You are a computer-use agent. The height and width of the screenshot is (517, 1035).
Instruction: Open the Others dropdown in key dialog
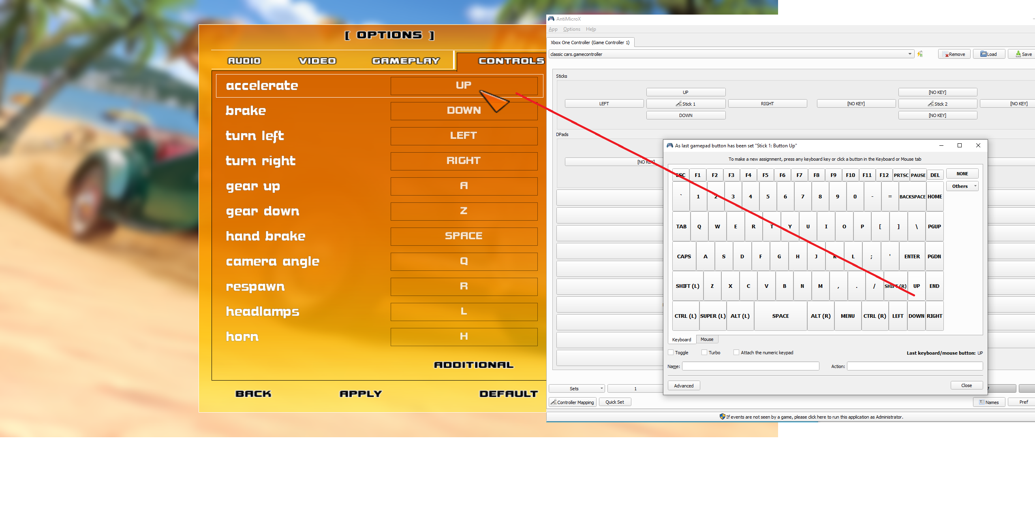pyautogui.click(x=962, y=186)
